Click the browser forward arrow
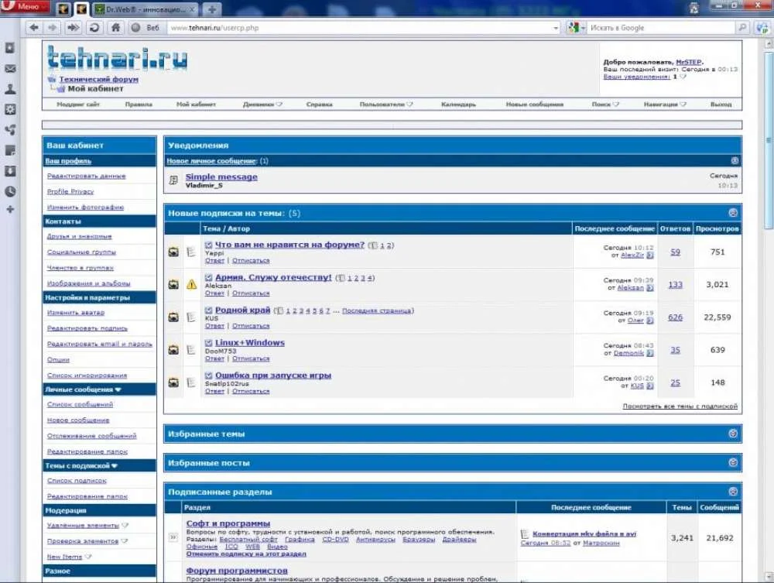 53,28
